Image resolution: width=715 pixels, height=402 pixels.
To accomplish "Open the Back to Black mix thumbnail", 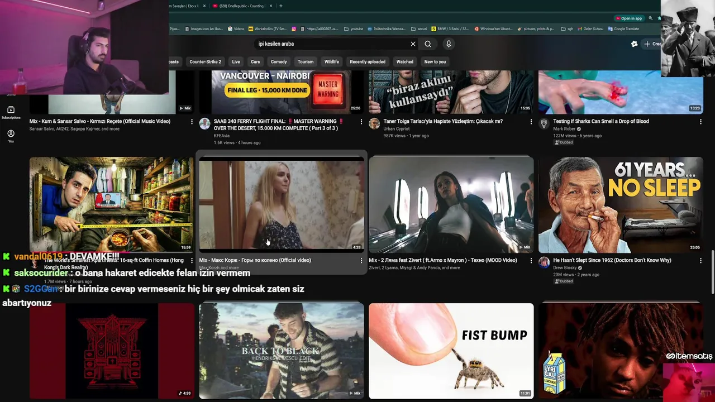I will click(x=281, y=351).
